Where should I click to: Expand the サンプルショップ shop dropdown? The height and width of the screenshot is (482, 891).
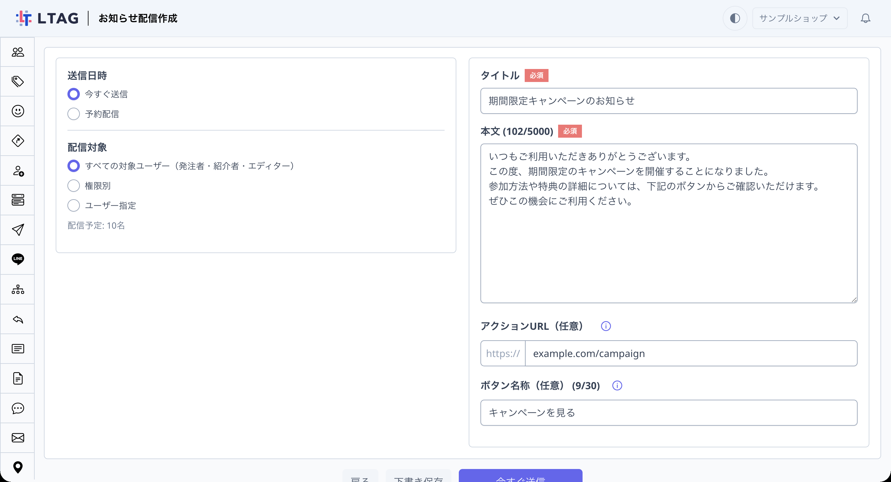(800, 18)
